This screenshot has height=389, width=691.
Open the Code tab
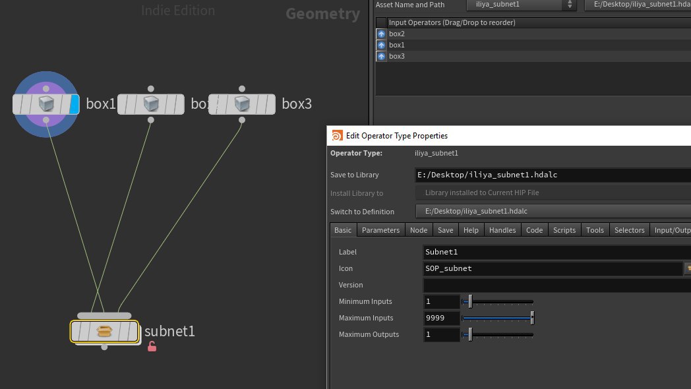click(535, 230)
